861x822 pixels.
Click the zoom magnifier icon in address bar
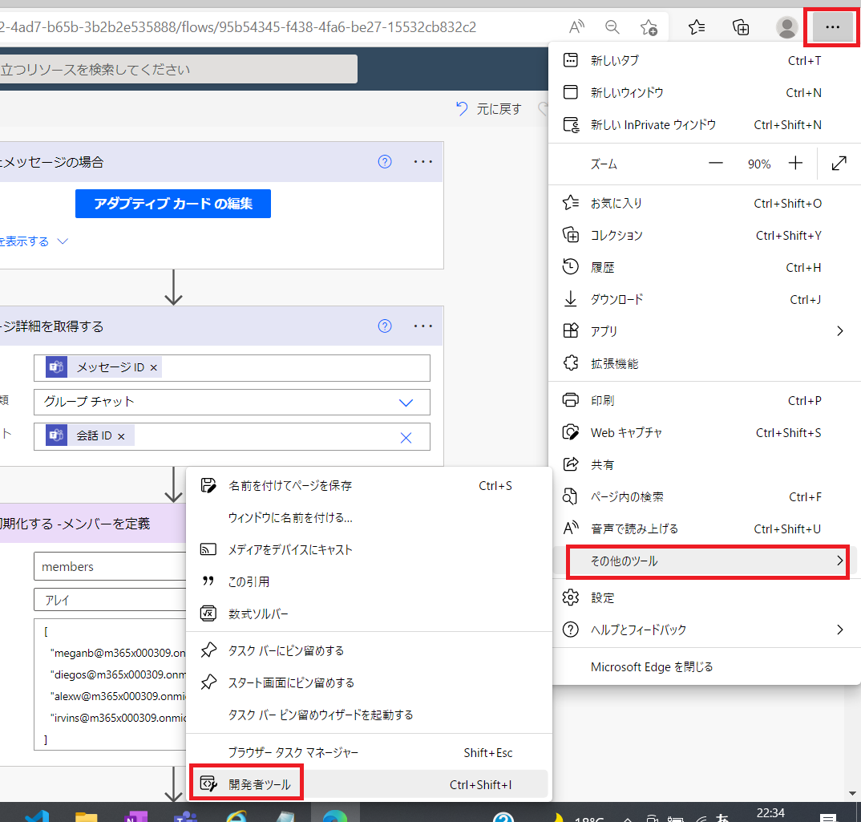pos(612,27)
